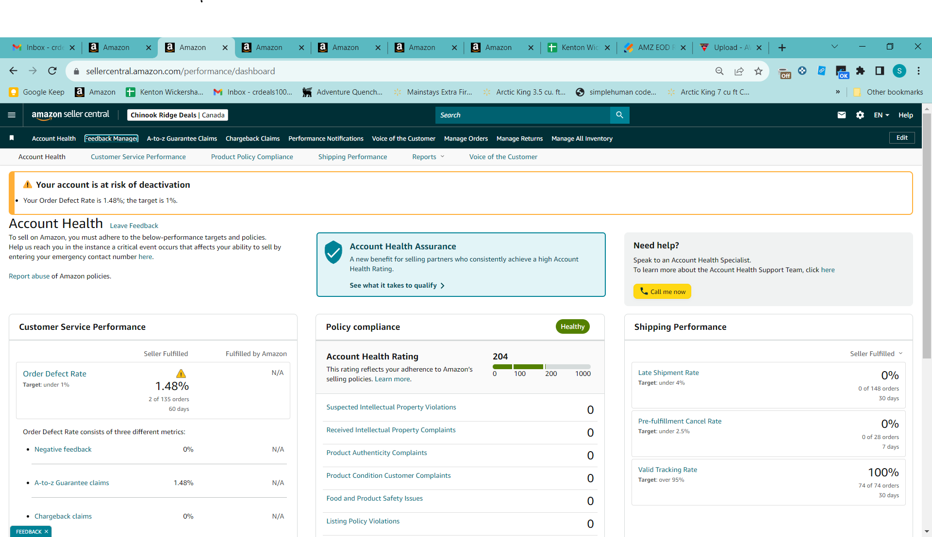The height and width of the screenshot is (537, 932).
Task: Click the Off-labeled extension icon
Action: (785, 73)
